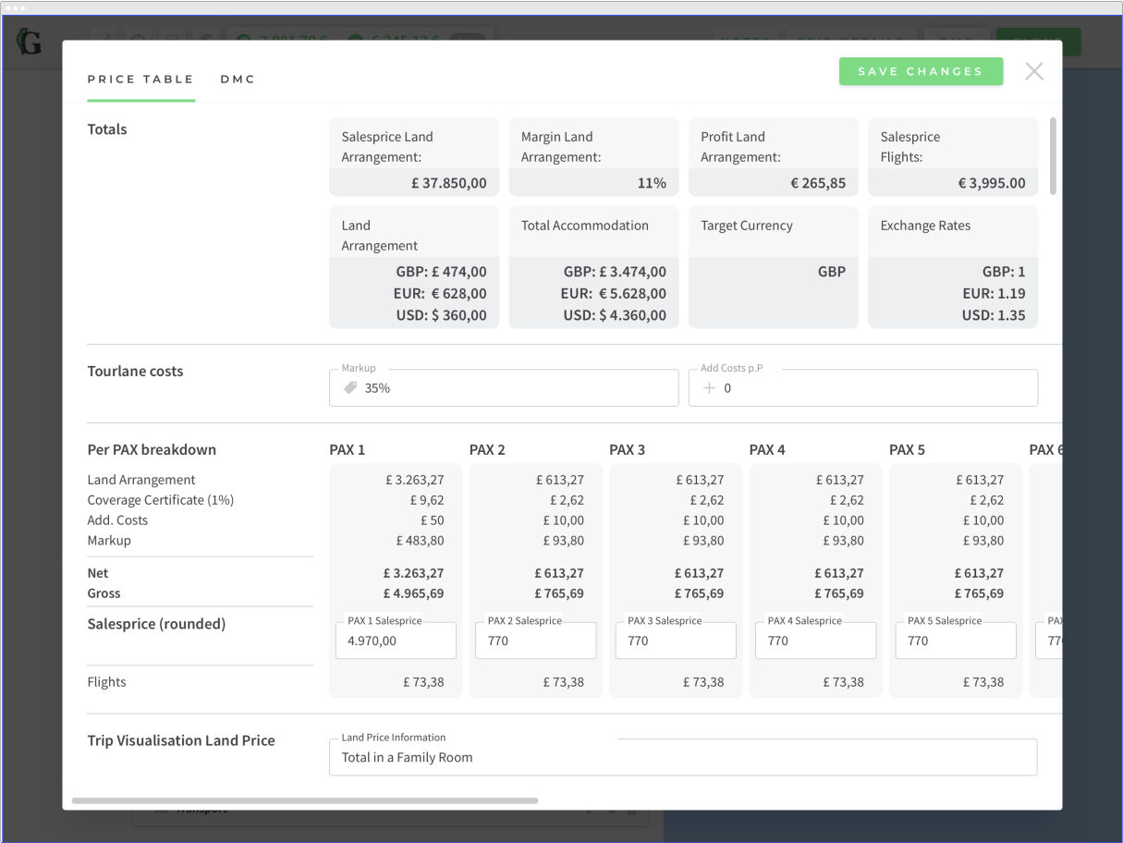Select the Margin Land Arrangement 11% value

coord(652,183)
